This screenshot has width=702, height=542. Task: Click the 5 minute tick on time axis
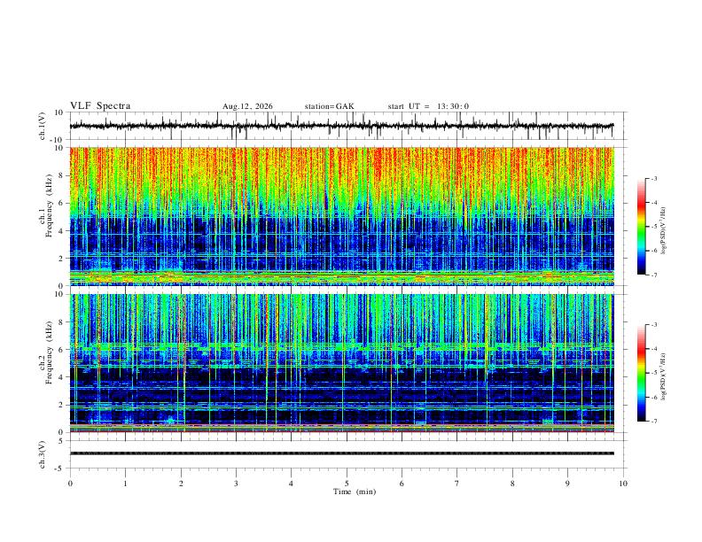point(347,484)
